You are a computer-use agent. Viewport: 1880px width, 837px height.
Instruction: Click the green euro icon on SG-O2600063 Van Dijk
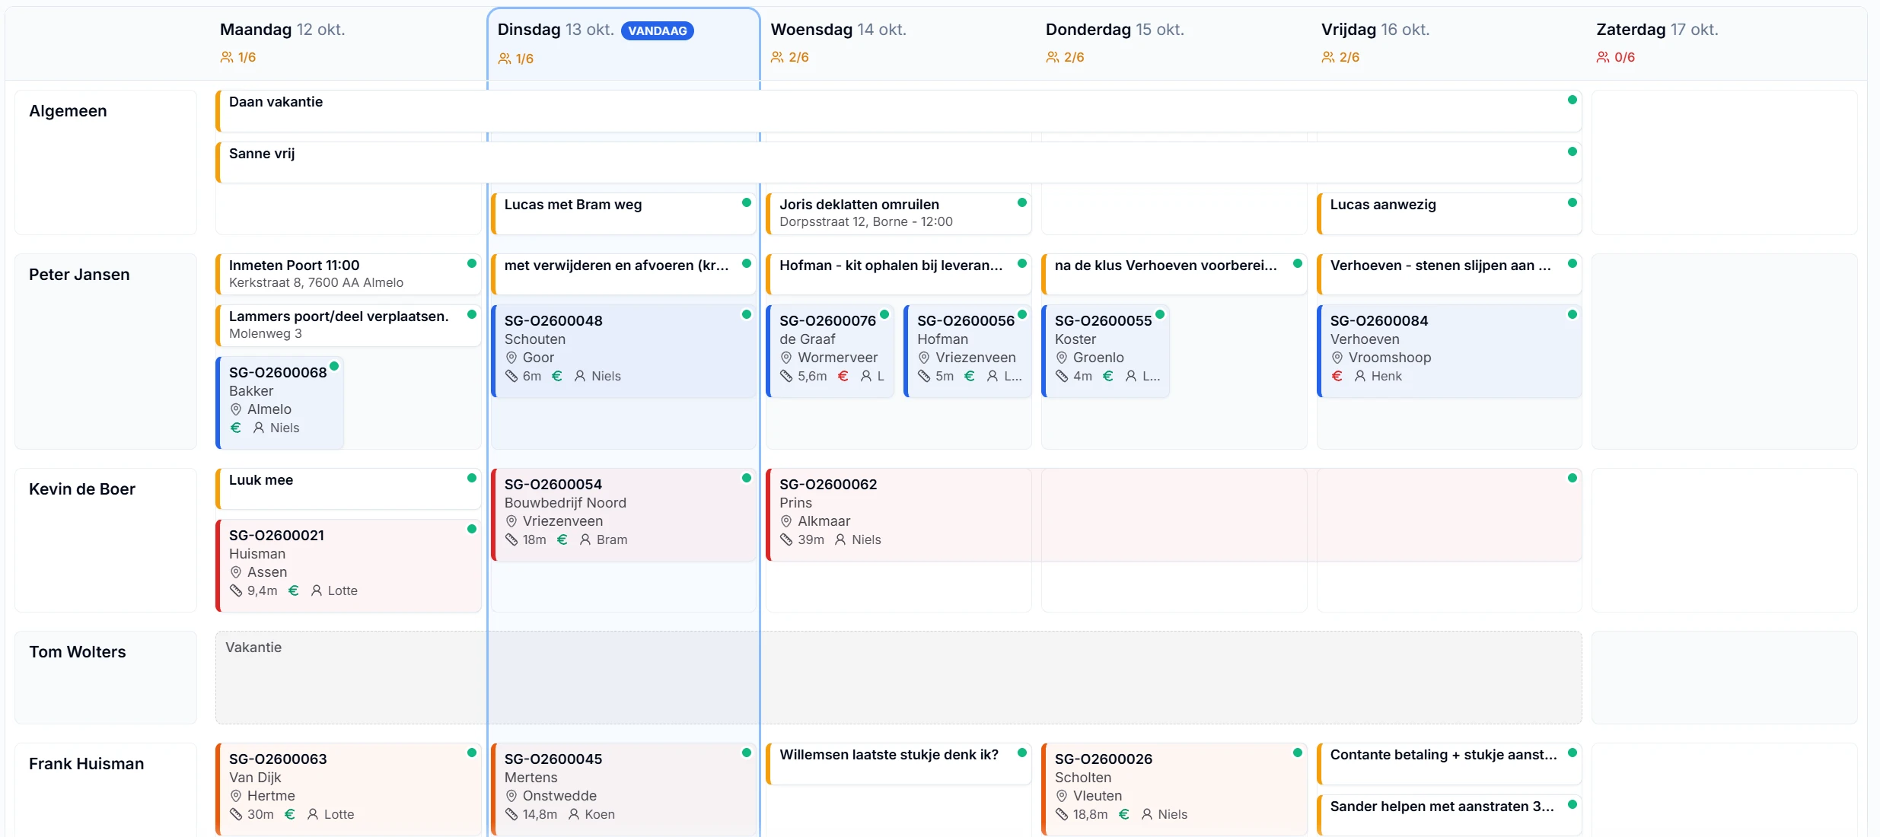(290, 814)
